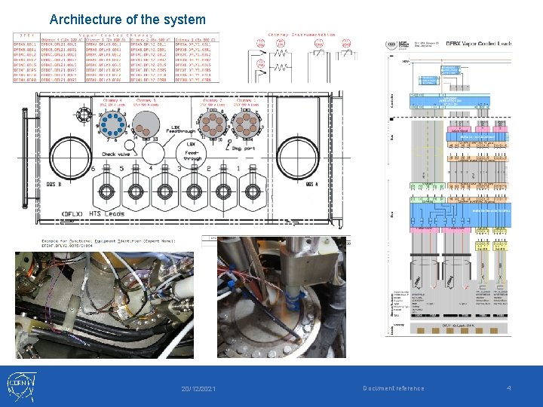Click the 'Chimney 3' label in the drawing
The image size is (543, 407).
[x=146, y=100]
